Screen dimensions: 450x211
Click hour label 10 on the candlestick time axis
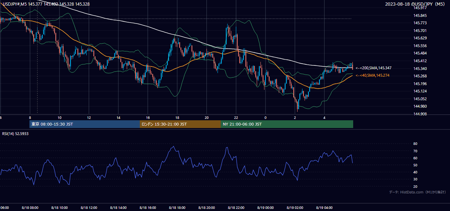coord(60,117)
